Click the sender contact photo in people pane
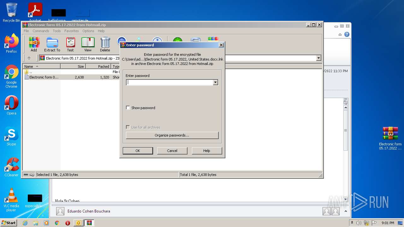Viewport: 404px width, 227px height. click(x=60, y=211)
